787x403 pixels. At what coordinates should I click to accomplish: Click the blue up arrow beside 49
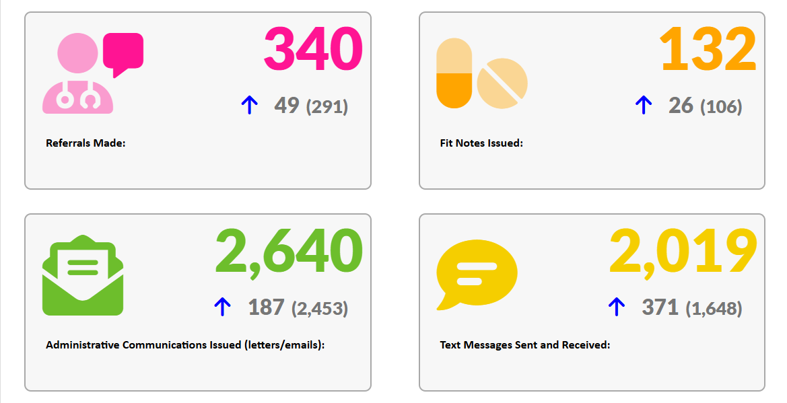pyautogui.click(x=250, y=106)
